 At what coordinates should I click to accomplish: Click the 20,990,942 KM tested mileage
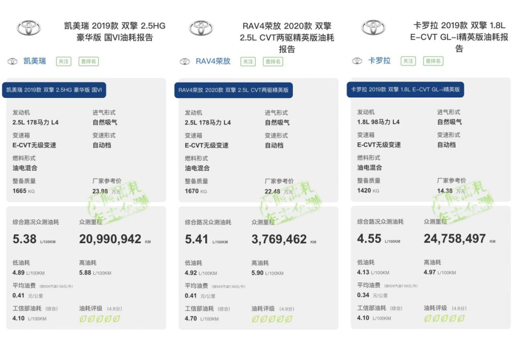(115, 239)
